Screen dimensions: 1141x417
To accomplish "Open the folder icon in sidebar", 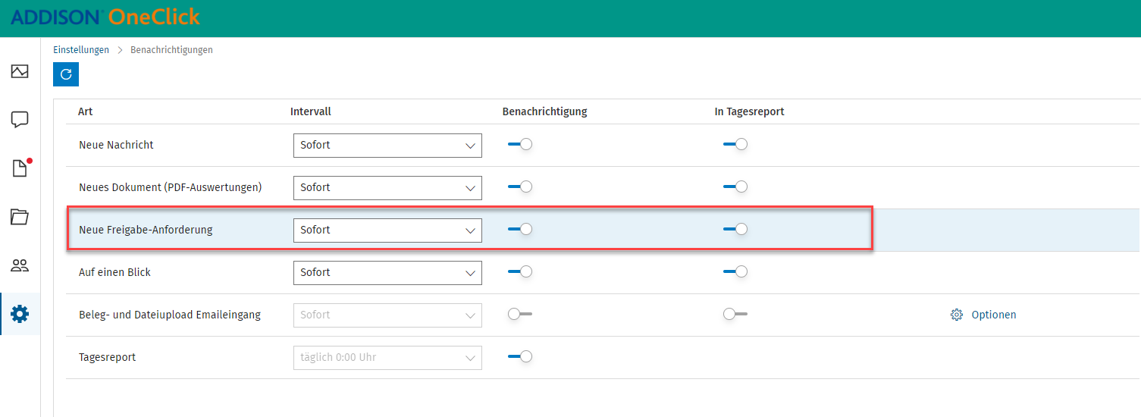I will tap(20, 217).
